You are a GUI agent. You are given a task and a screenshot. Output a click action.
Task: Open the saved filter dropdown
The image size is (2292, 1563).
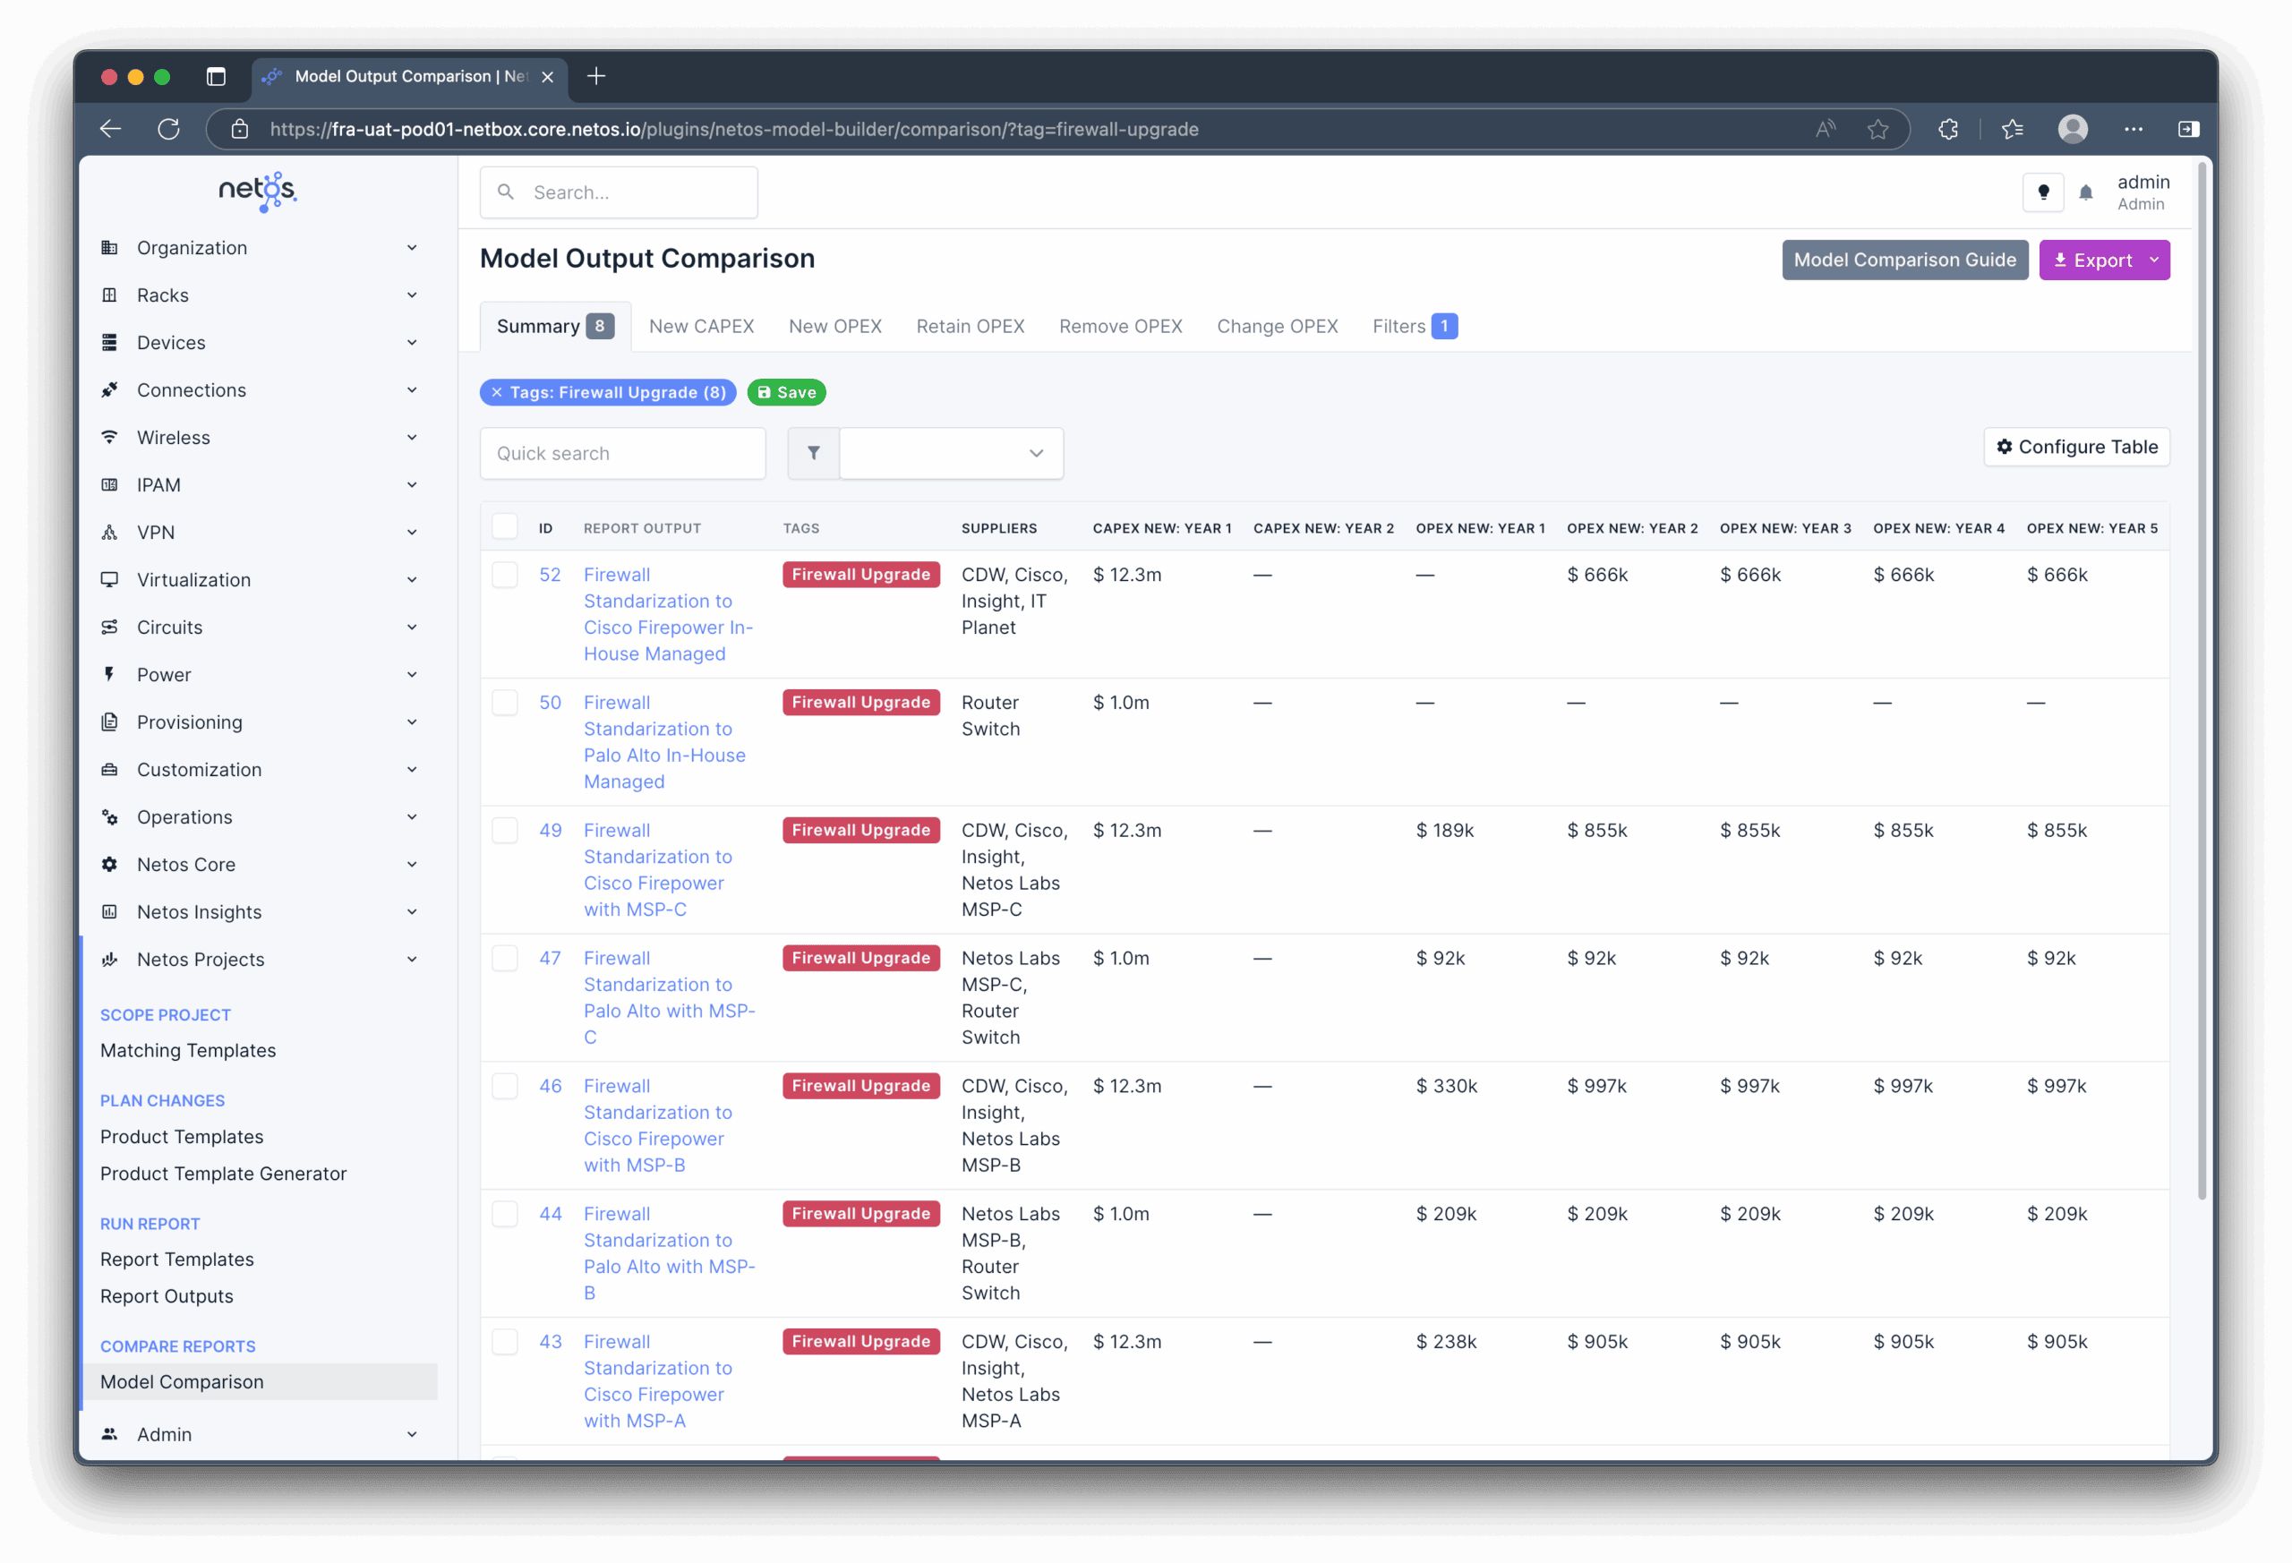click(x=952, y=454)
